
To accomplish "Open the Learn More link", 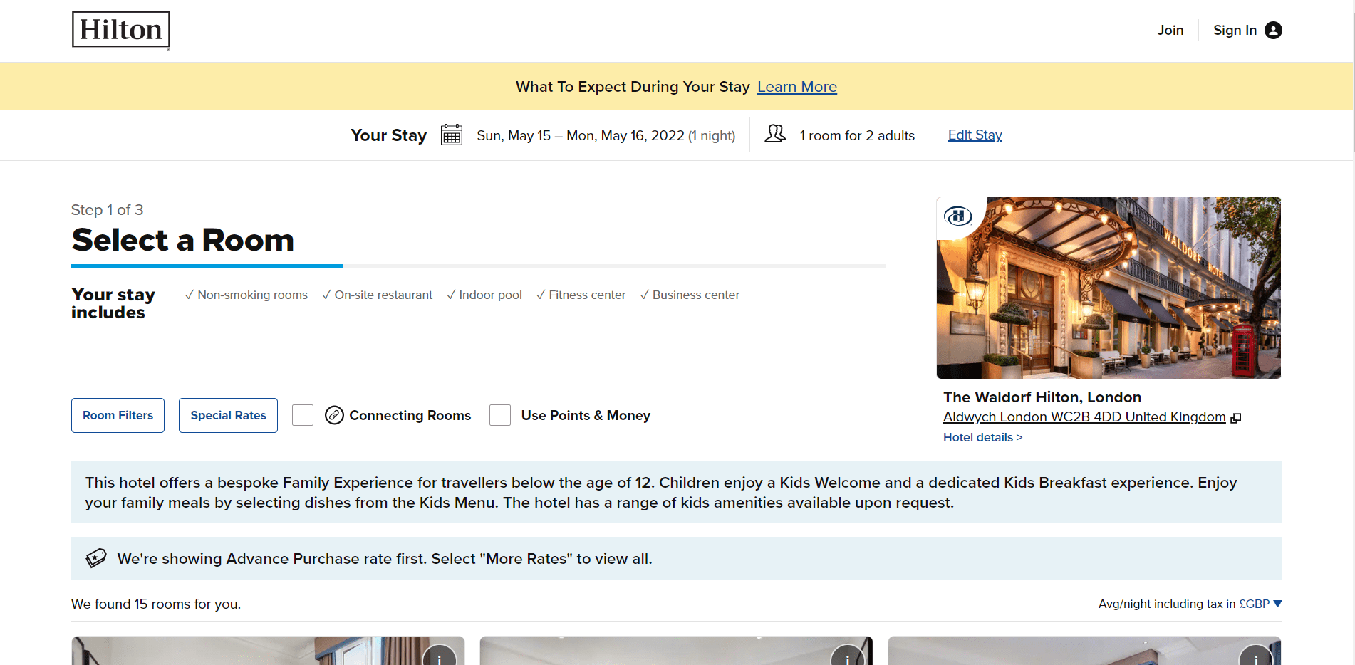I will pyautogui.click(x=796, y=87).
